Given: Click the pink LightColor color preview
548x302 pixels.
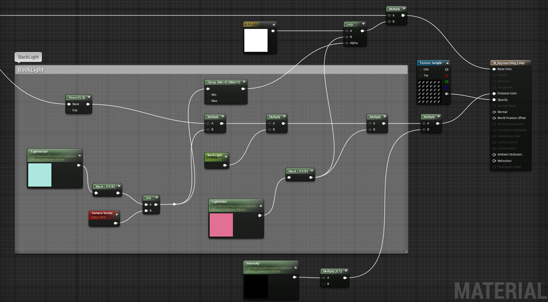Looking at the screenshot, I should pyautogui.click(x=221, y=225).
